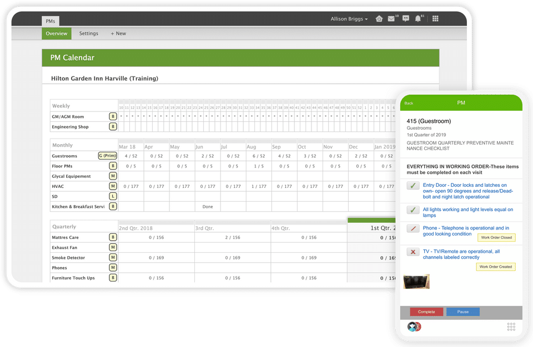Toggle the All lights working checkmark
The image size is (533, 347).
(413, 210)
